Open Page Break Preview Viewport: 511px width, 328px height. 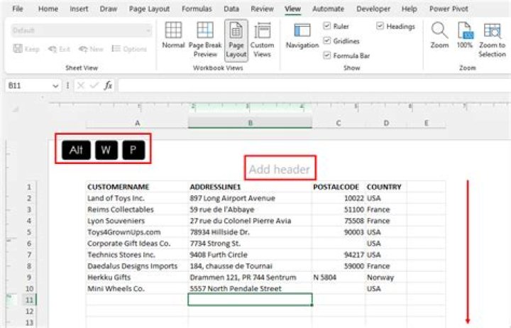pyautogui.click(x=205, y=40)
